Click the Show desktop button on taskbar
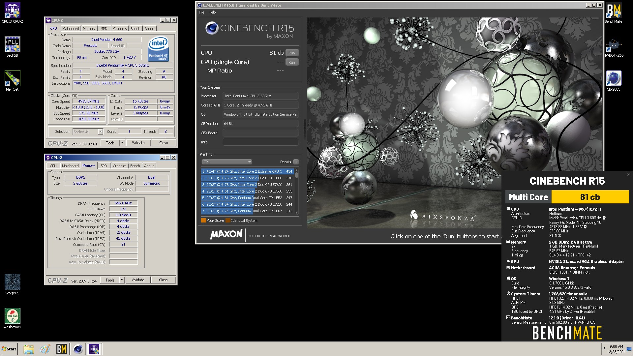Screen dimensions: 633x356 (x=629, y=349)
